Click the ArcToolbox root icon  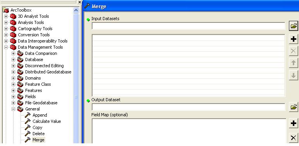tap(6, 10)
